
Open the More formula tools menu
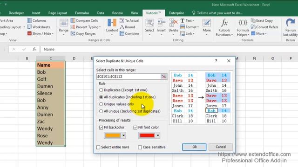(x=259, y=33)
